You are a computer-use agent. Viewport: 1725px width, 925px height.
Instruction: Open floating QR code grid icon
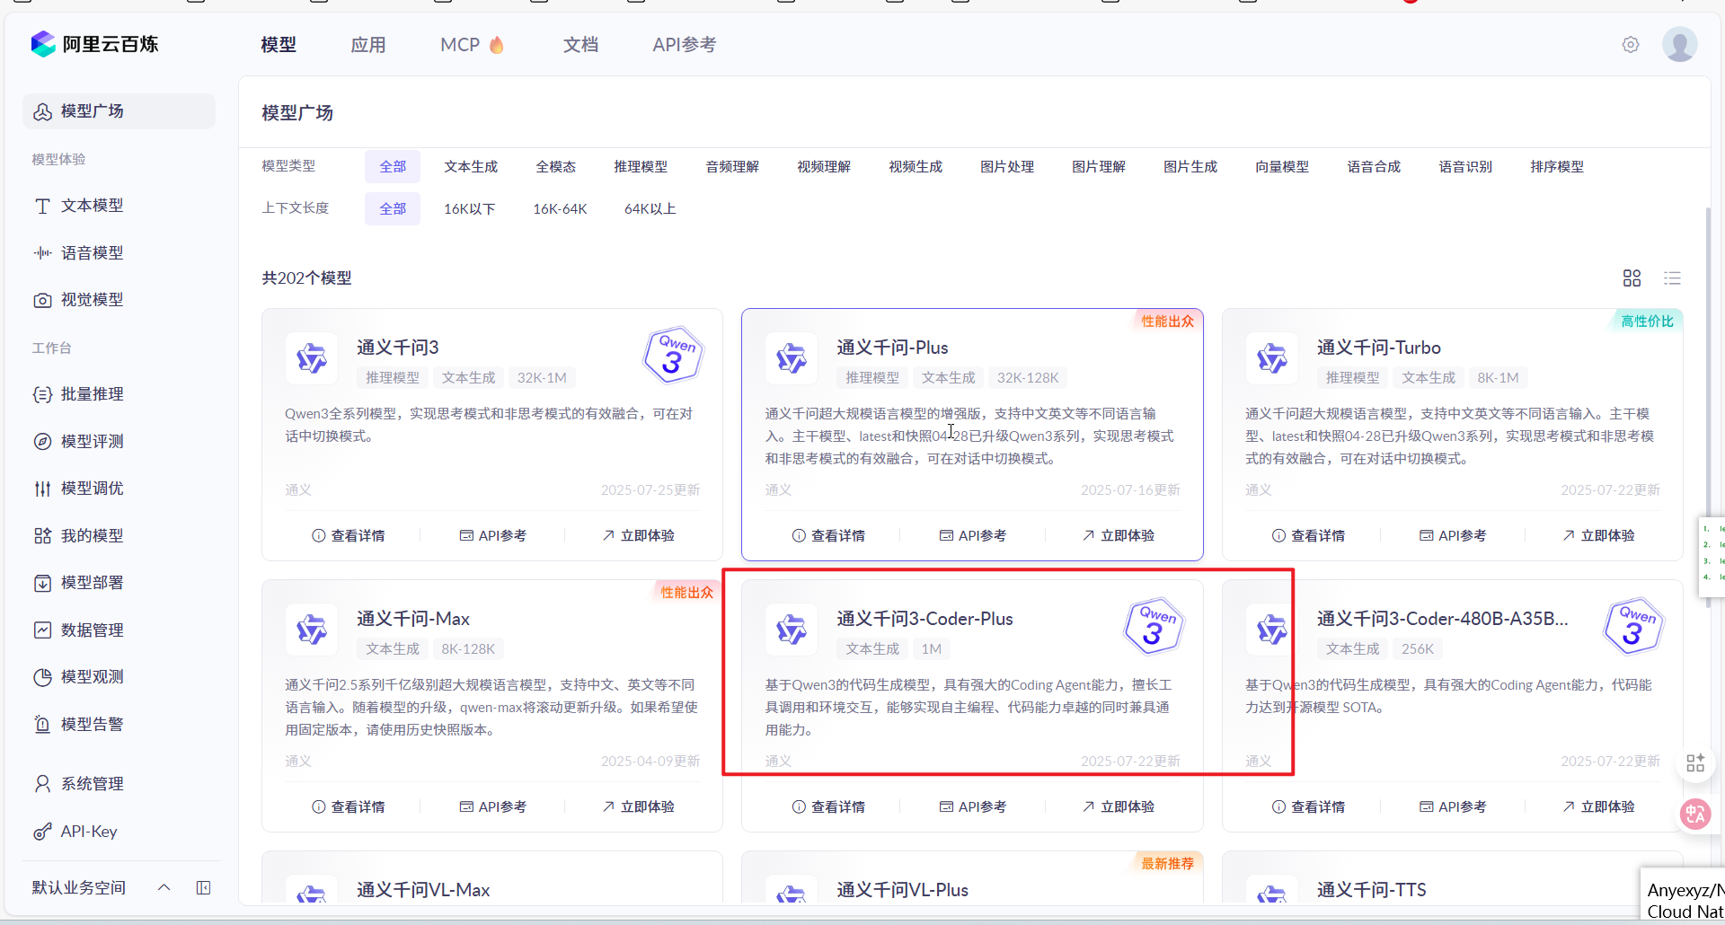1695,762
